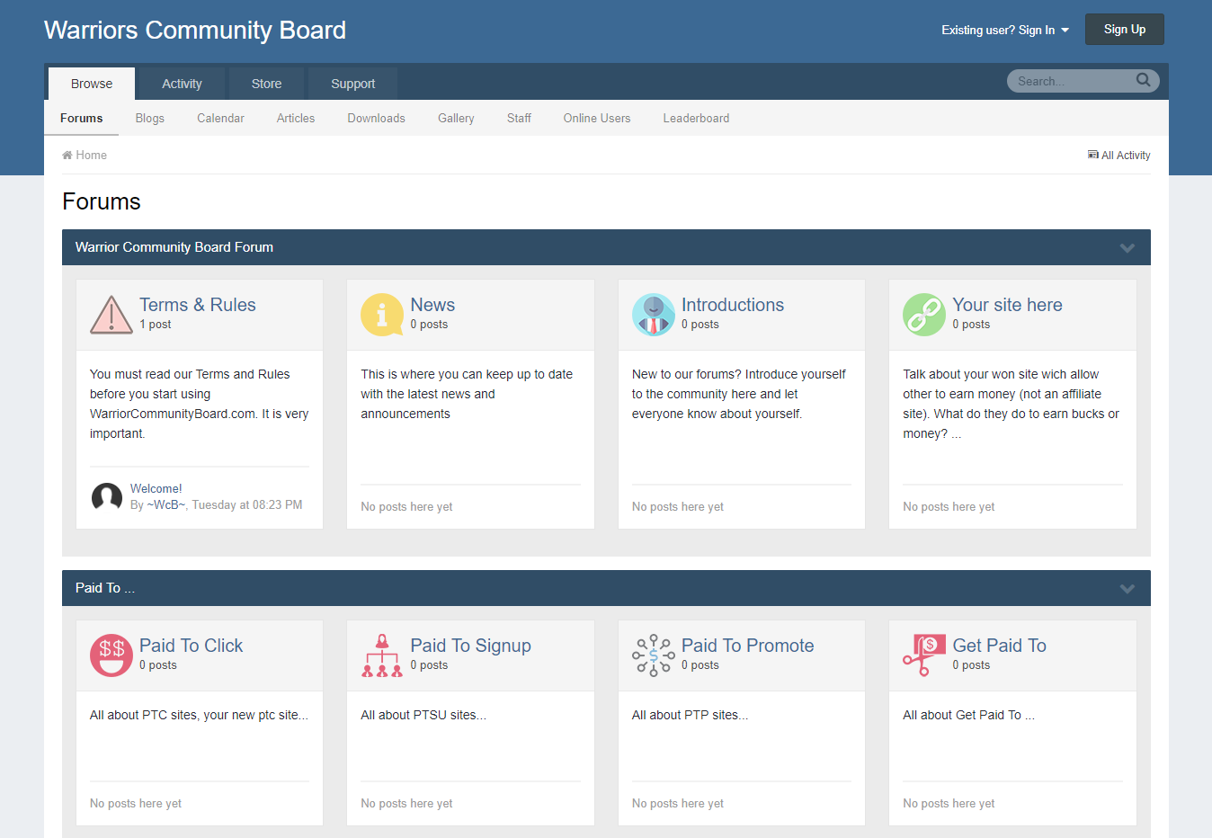Go to the Leaderboard submenu item
This screenshot has height=838, width=1212.
(x=696, y=118)
